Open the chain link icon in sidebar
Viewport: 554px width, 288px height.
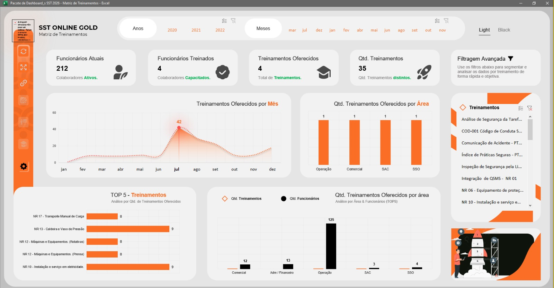click(x=24, y=83)
